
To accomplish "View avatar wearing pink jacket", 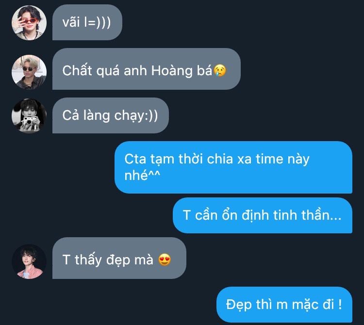I will point(29,261).
